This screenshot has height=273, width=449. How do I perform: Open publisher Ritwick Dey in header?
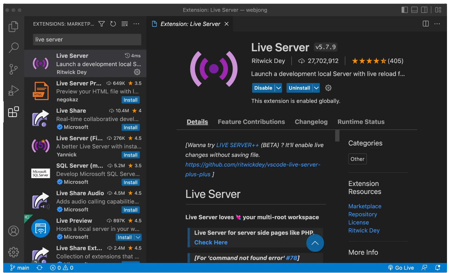point(268,61)
